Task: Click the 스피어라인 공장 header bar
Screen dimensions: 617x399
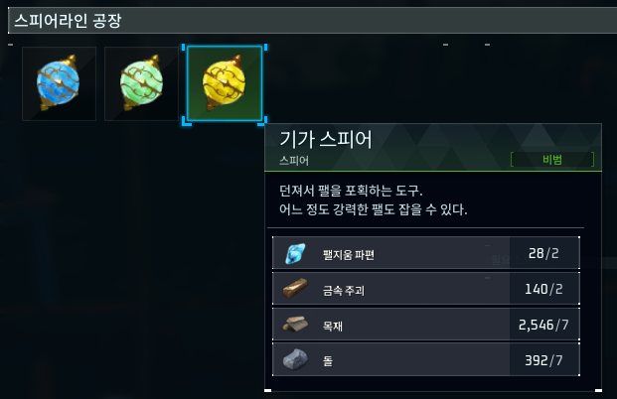Action: tap(312, 21)
